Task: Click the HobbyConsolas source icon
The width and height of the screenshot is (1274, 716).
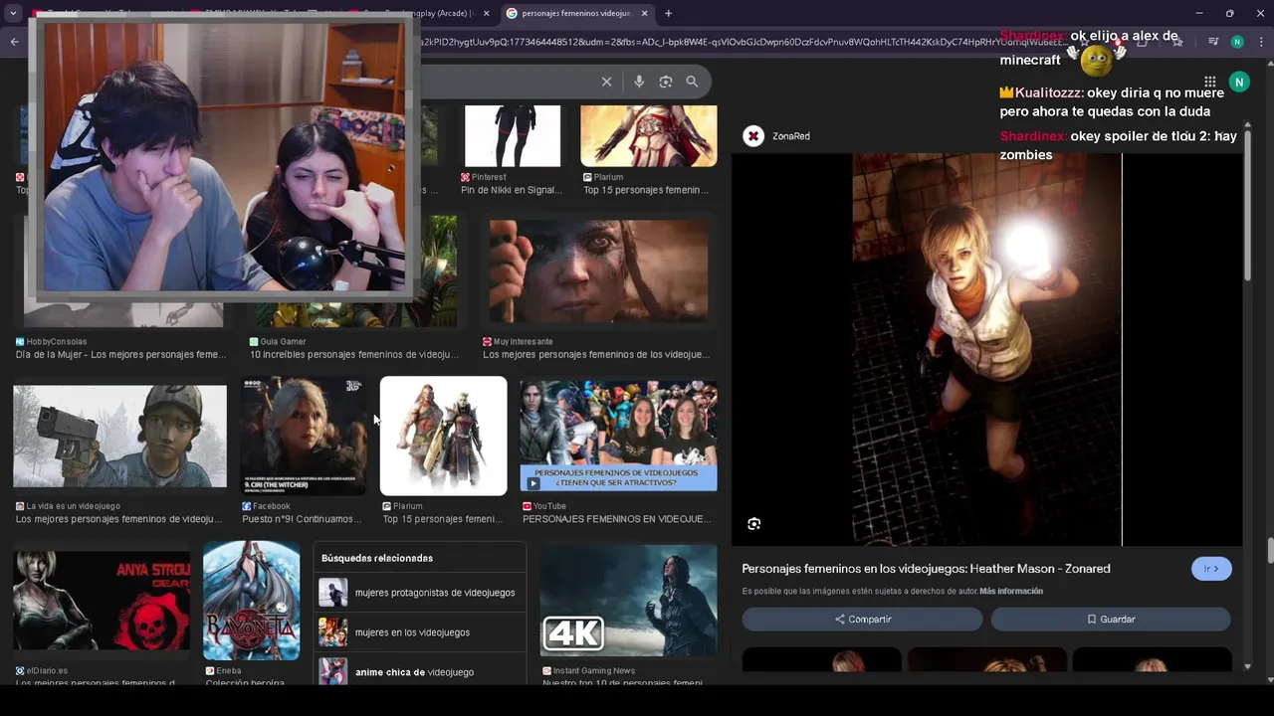Action: click(x=20, y=341)
